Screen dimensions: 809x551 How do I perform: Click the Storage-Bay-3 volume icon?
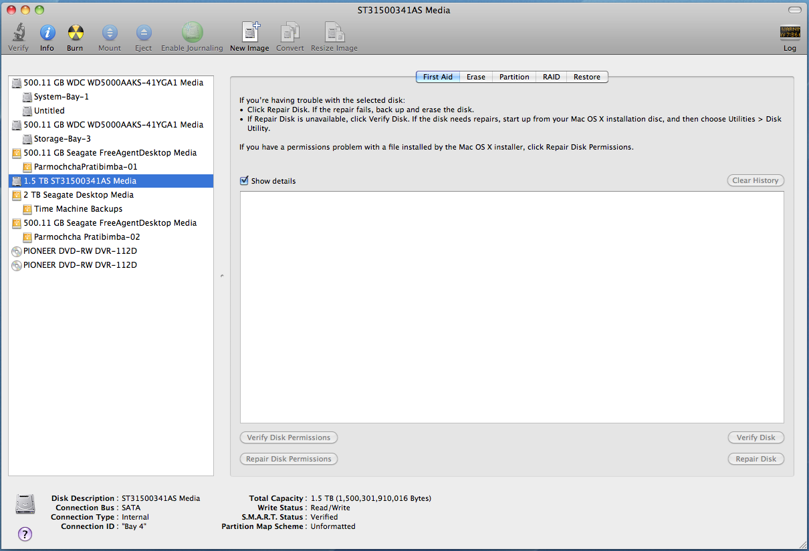(x=27, y=139)
